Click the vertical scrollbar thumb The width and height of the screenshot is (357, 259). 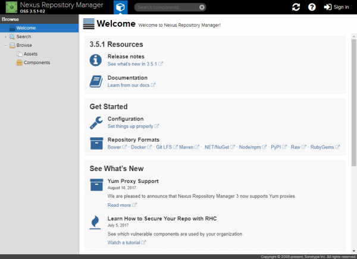pyautogui.click(x=353, y=102)
